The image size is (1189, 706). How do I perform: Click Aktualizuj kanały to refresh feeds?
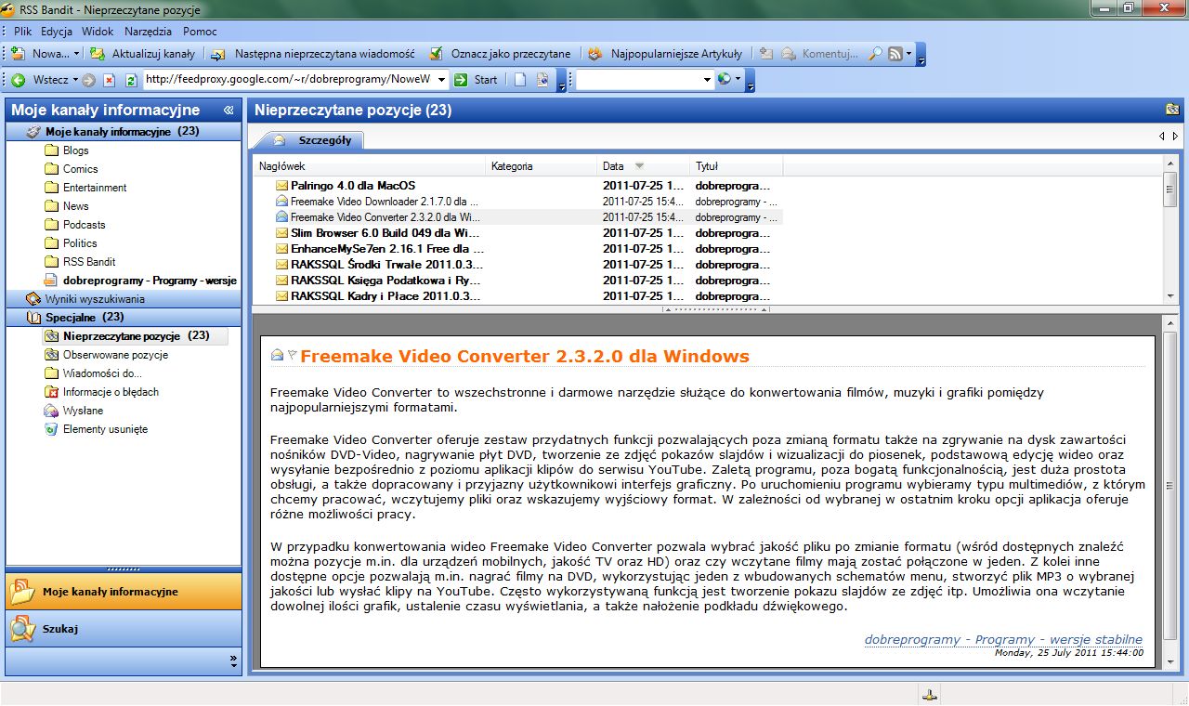142,54
